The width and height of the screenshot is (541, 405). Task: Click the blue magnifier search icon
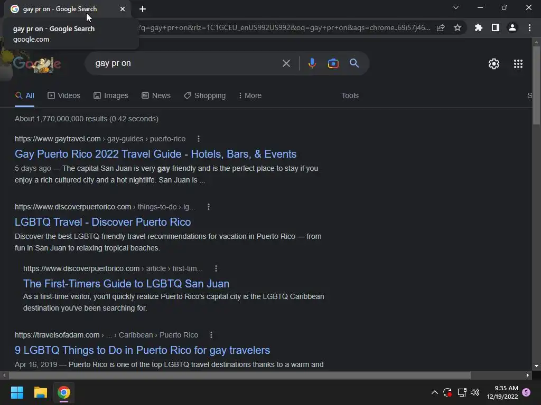point(354,63)
